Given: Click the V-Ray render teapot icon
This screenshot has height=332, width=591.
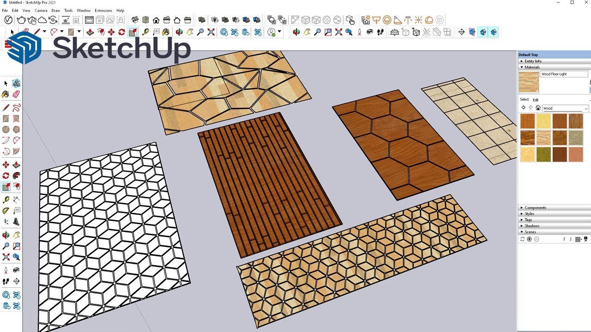Looking at the screenshot, I should pos(21,20).
